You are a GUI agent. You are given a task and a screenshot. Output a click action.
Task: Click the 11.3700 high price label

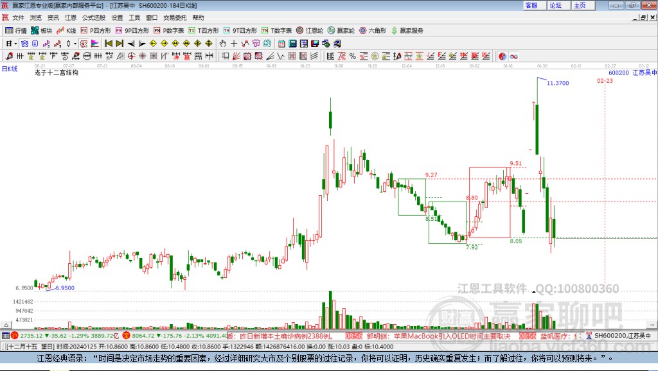click(x=558, y=83)
